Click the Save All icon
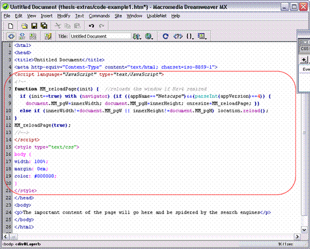The height and width of the screenshot is (249, 310). [x=44, y=26]
